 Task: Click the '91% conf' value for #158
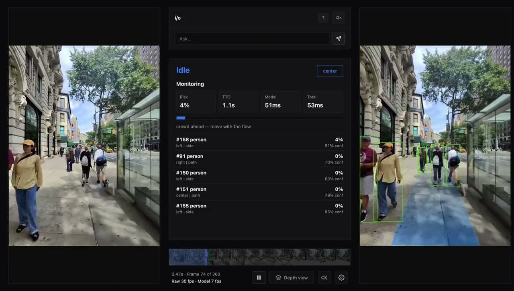334,146
